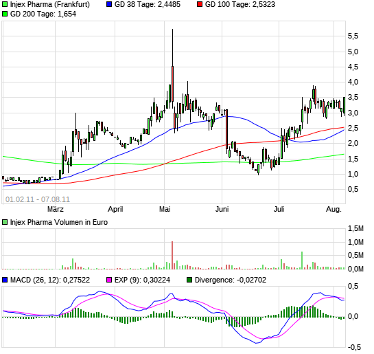The image size is (374, 354).
Task: Click the 'GD 200 Tage: 1,654' label
Action: point(43,14)
